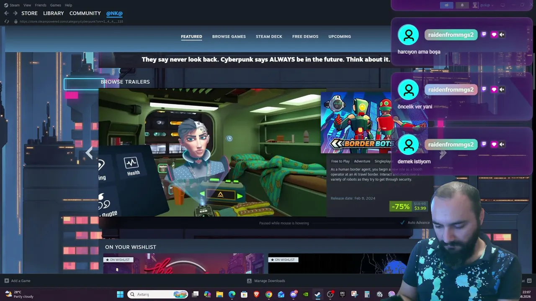536x301 pixels.
Task: Click the Windows taskbar search box
Action: 157,294
